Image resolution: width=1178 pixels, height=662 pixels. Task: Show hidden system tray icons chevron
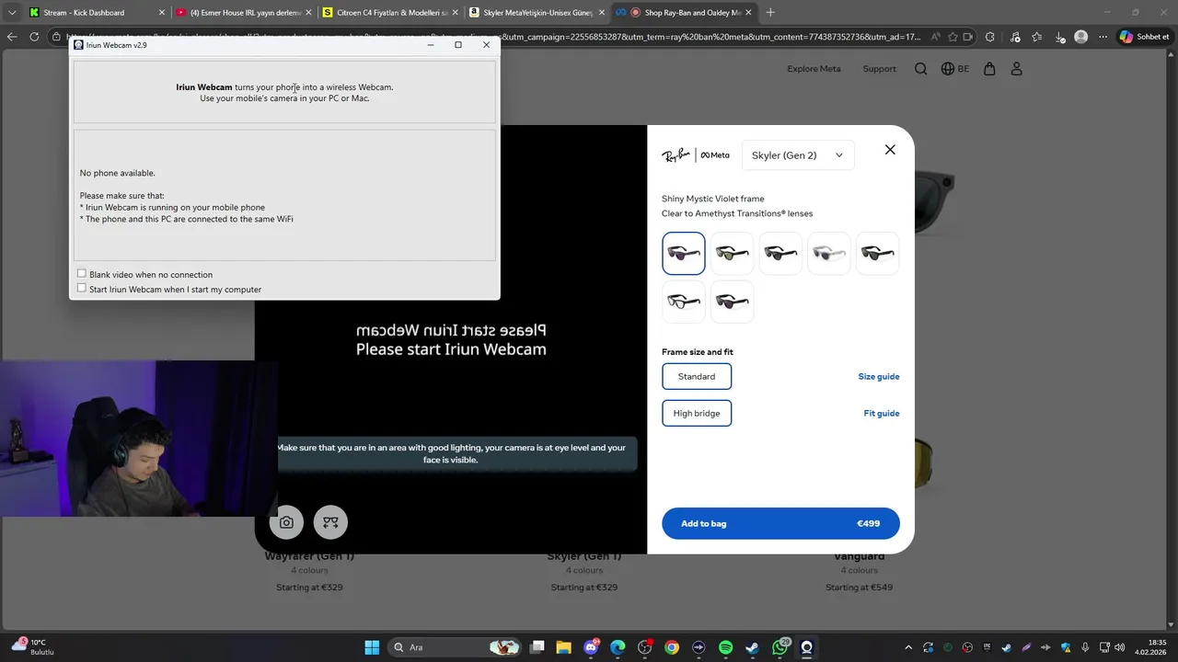pyautogui.click(x=908, y=647)
